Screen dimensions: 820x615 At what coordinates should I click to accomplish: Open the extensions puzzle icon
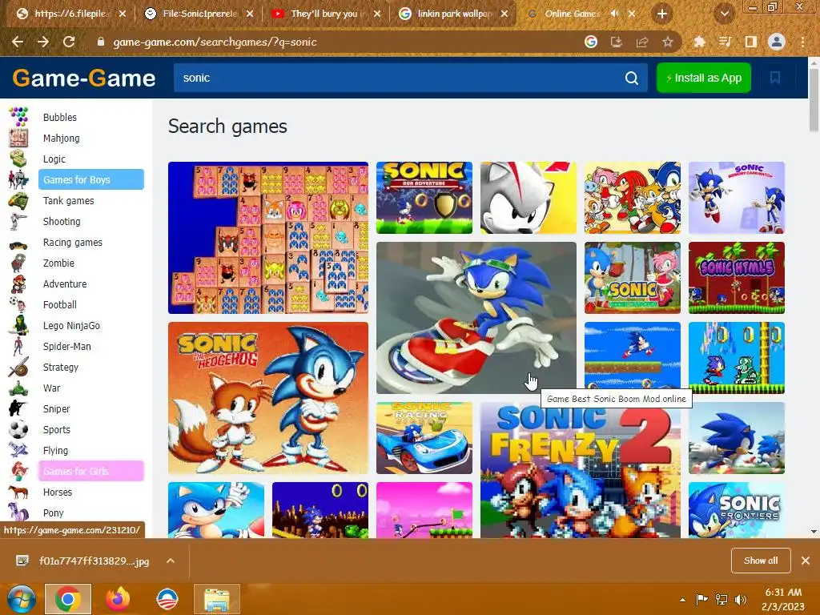(x=699, y=42)
